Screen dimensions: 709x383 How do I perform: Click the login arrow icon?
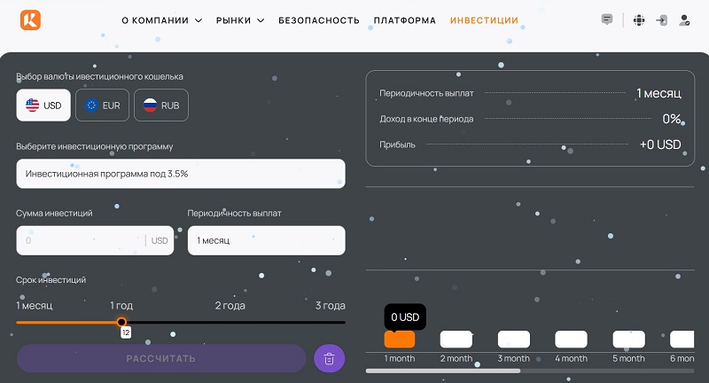point(661,20)
